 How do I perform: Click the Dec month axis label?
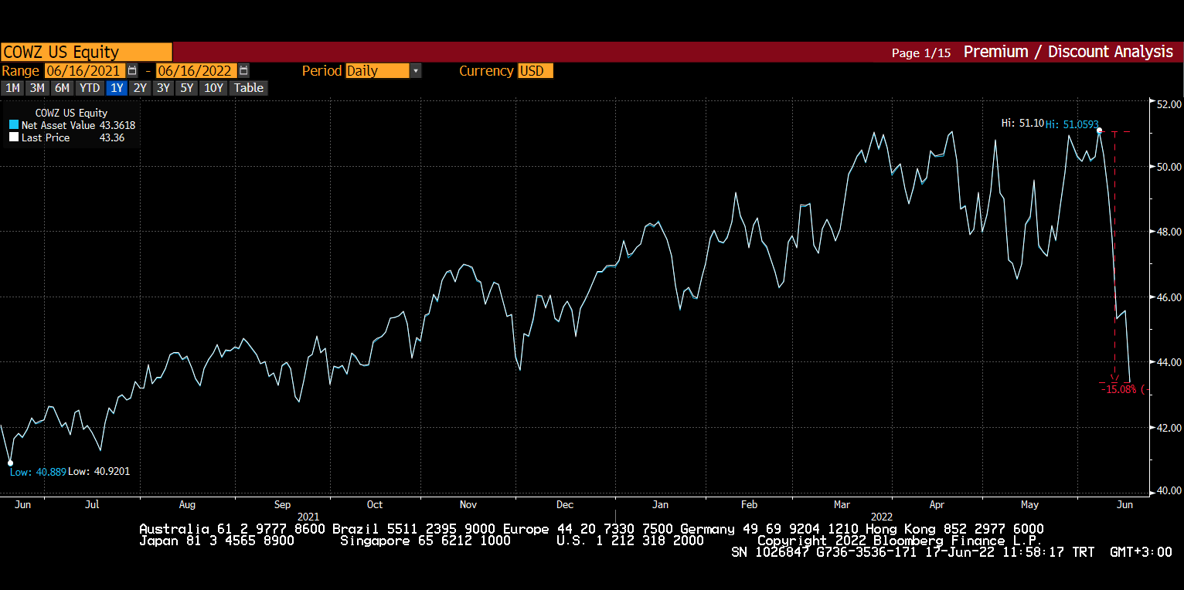[x=565, y=504]
